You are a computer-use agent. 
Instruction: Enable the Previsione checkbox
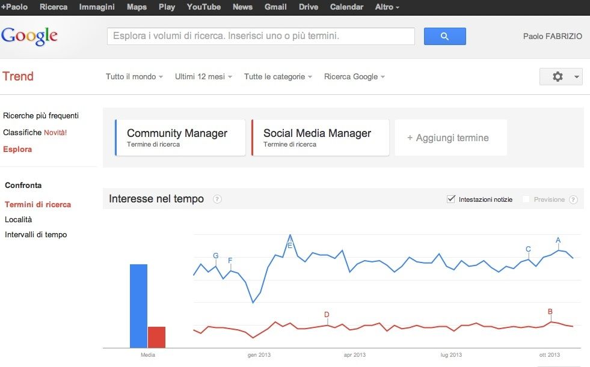click(526, 199)
